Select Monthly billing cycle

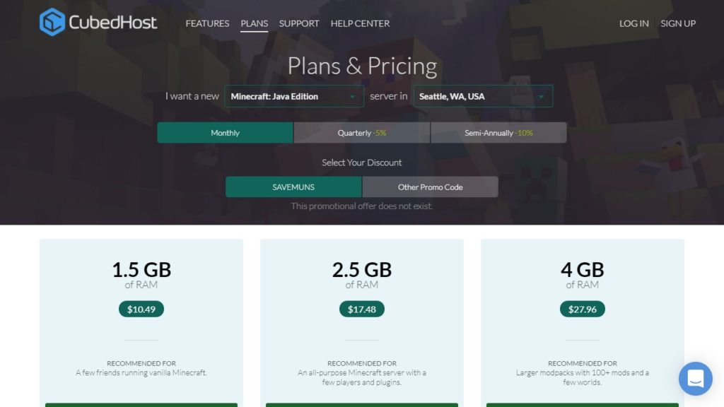point(225,132)
